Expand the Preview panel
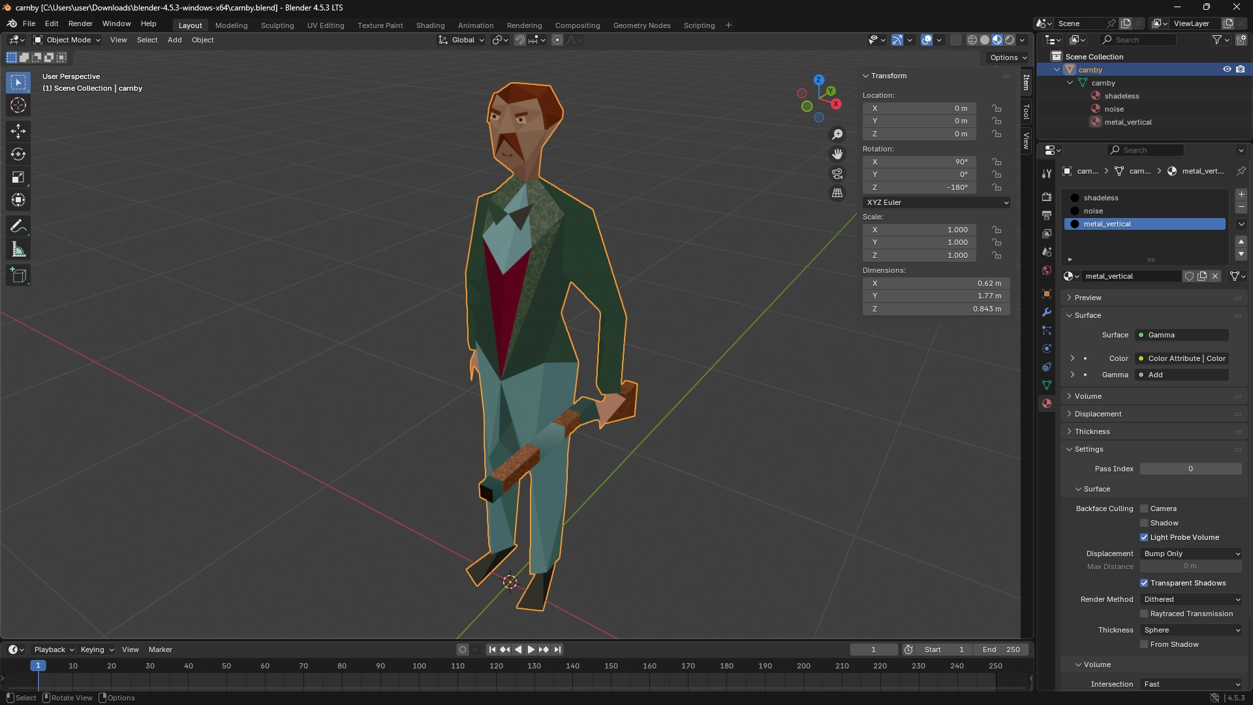Viewport: 1253px width, 705px height. [1088, 298]
